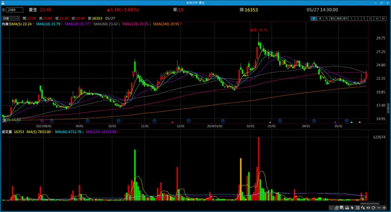The height and width of the screenshot is (212, 391).
Task: Click the single-lot volume 單:19 text
Action: coord(178,10)
